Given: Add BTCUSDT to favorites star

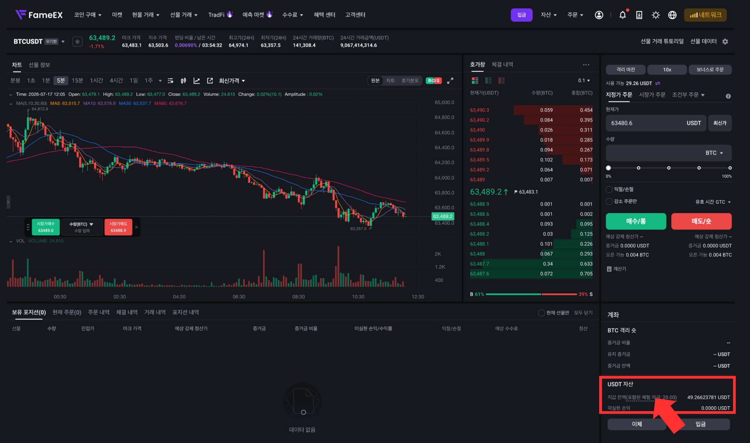Looking at the screenshot, I should pyautogui.click(x=77, y=41).
